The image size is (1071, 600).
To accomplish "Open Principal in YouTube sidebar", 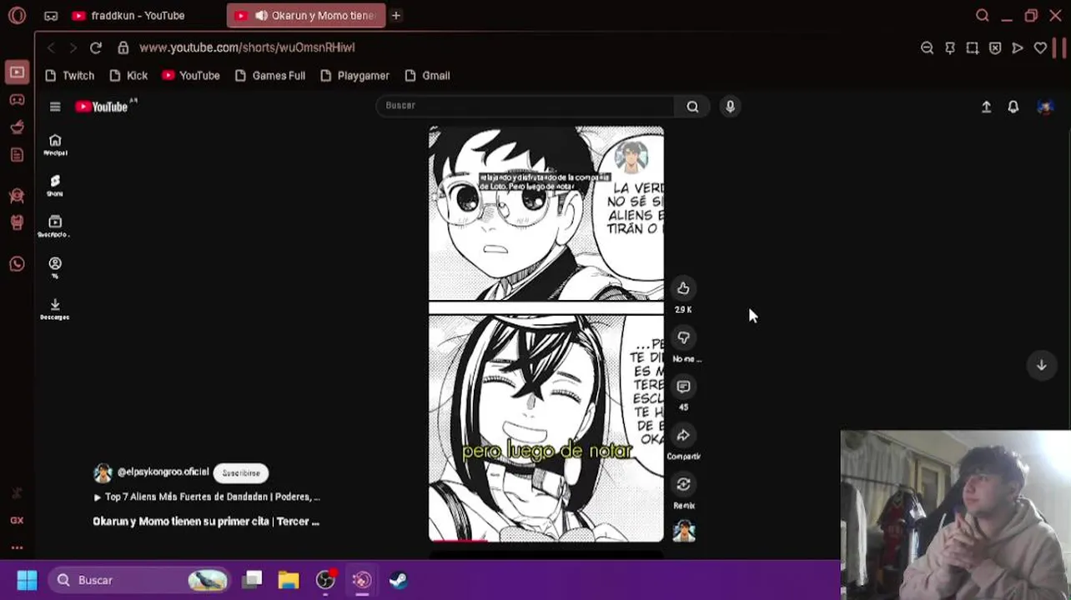I will tap(55, 145).
